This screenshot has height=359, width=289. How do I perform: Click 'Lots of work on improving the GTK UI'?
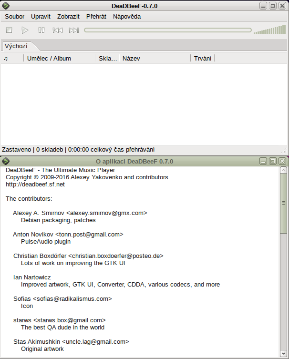tap(73, 263)
